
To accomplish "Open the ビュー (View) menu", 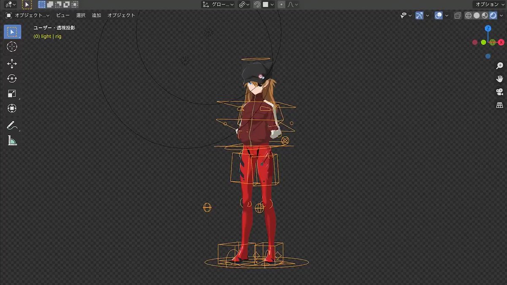I will 63,16.
